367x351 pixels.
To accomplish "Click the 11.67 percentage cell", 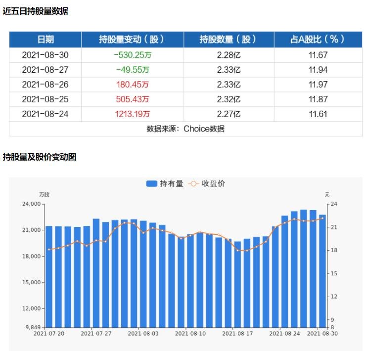I will click(318, 55).
